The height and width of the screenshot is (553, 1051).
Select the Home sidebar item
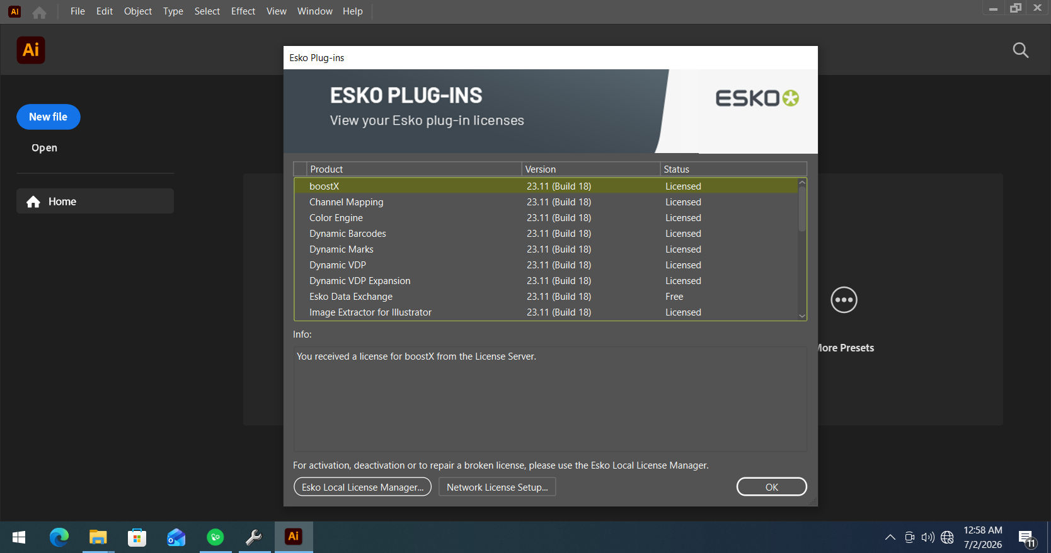coord(95,202)
